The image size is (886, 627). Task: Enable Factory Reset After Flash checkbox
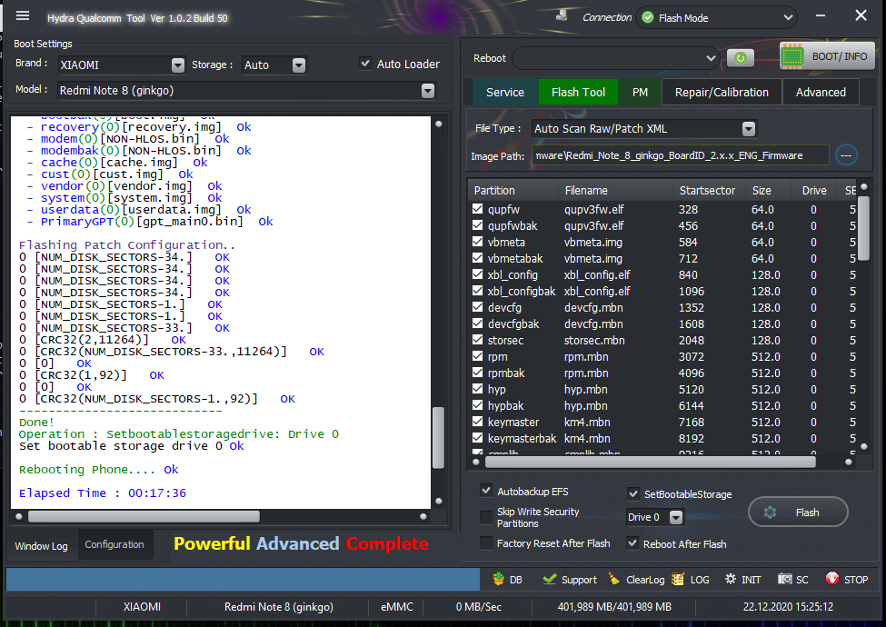[486, 542]
